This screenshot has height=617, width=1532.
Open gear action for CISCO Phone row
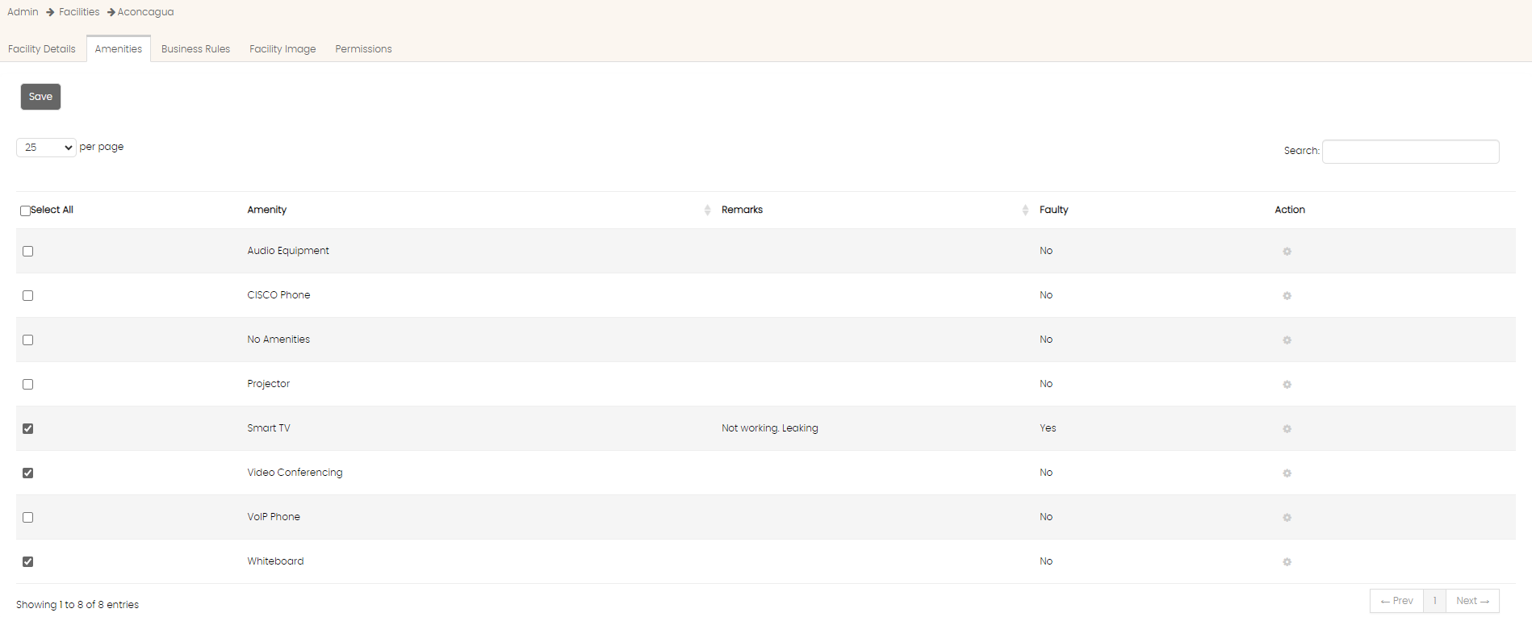[1287, 296]
